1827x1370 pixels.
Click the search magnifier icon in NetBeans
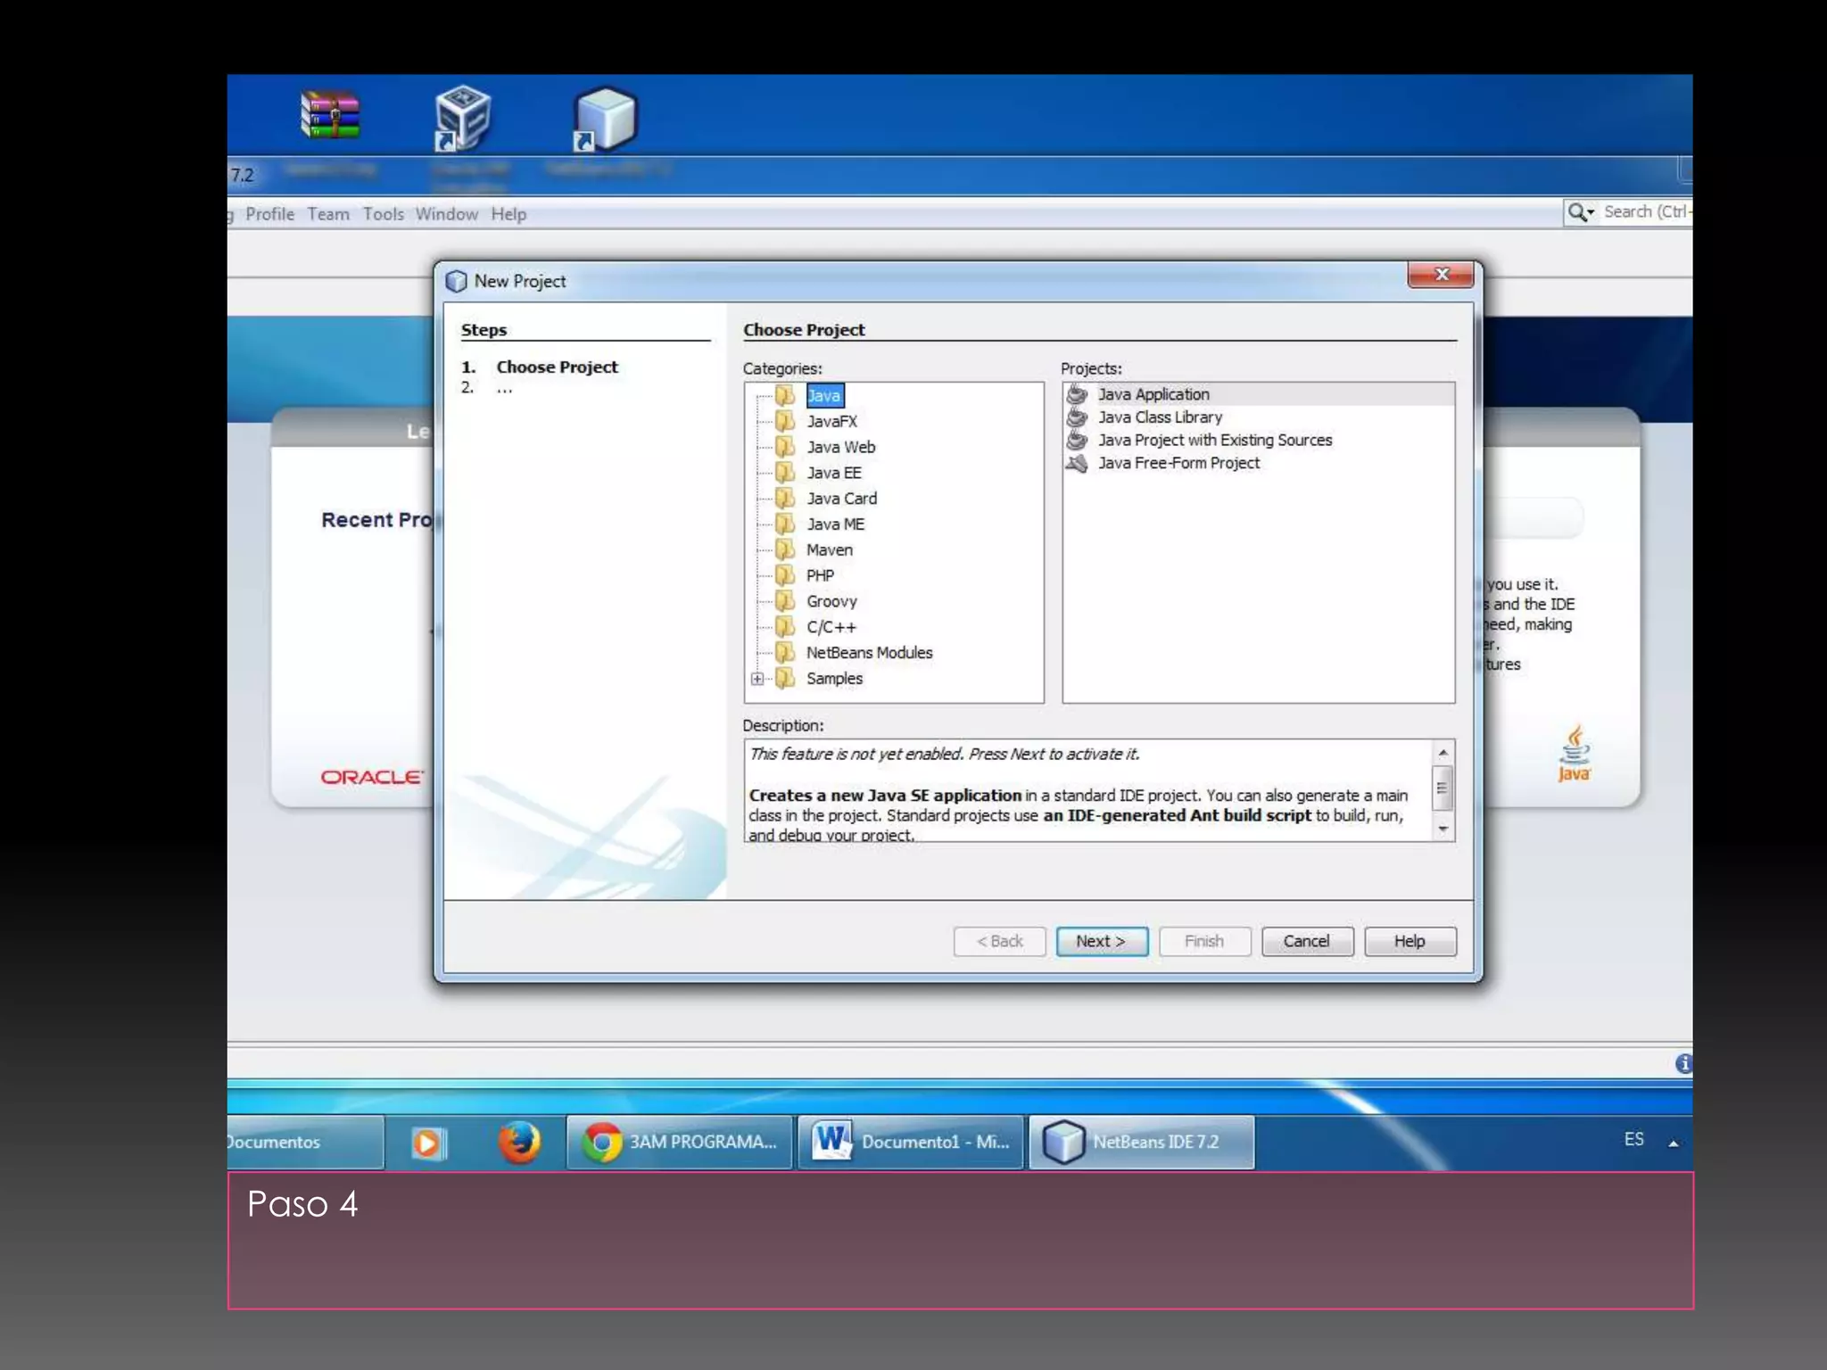click(1578, 212)
